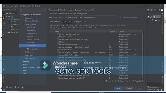The image size is (166, 93).
Task: Check the NDK (Side by side) box
Action: click(x=58, y=37)
